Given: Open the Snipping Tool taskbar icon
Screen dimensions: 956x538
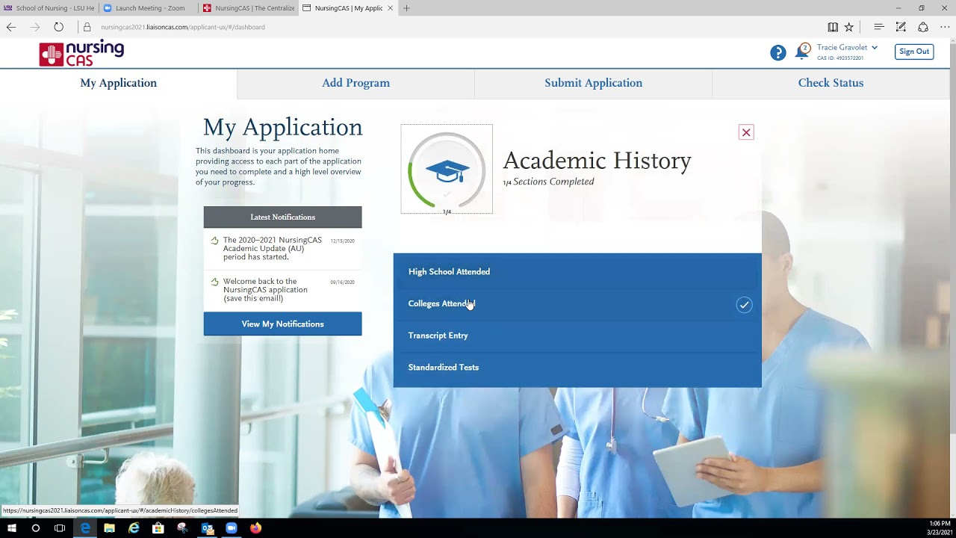Looking at the screenshot, I should [182, 528].
